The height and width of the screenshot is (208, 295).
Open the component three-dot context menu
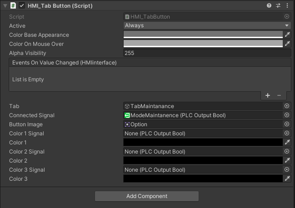(x=287, y=6)
